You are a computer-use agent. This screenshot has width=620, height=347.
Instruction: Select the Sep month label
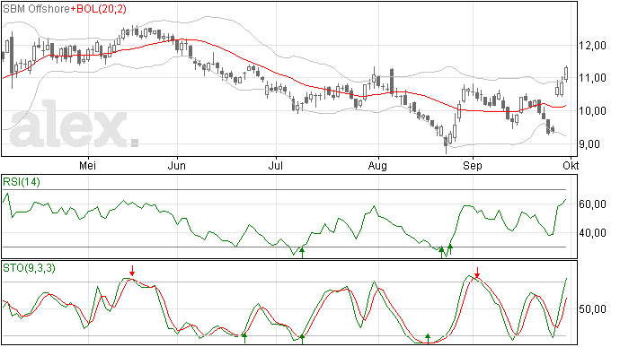click(473, 166)
